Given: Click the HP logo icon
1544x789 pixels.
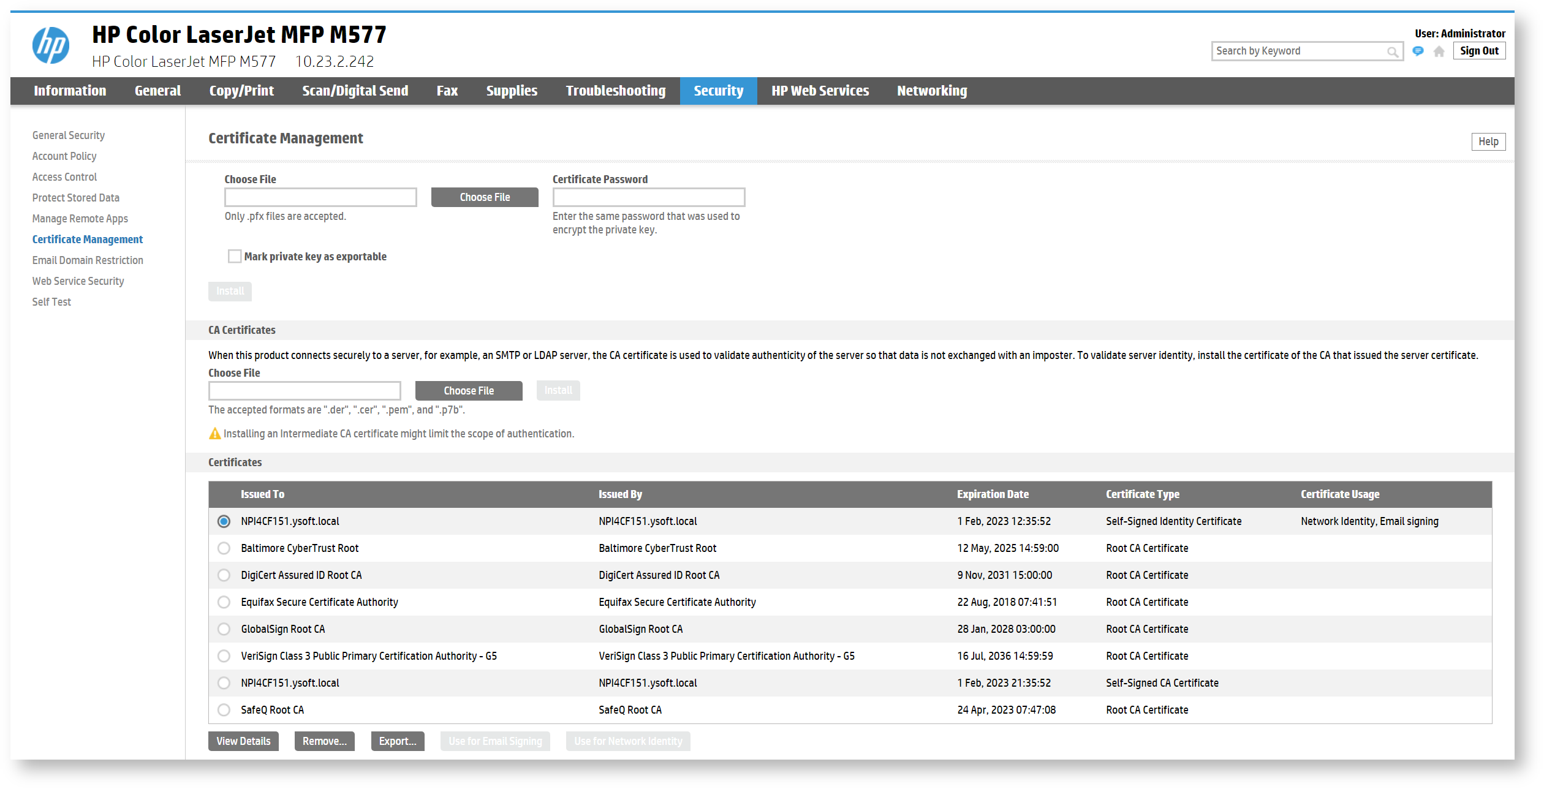Looking at the screenshot, I should 51,45.
